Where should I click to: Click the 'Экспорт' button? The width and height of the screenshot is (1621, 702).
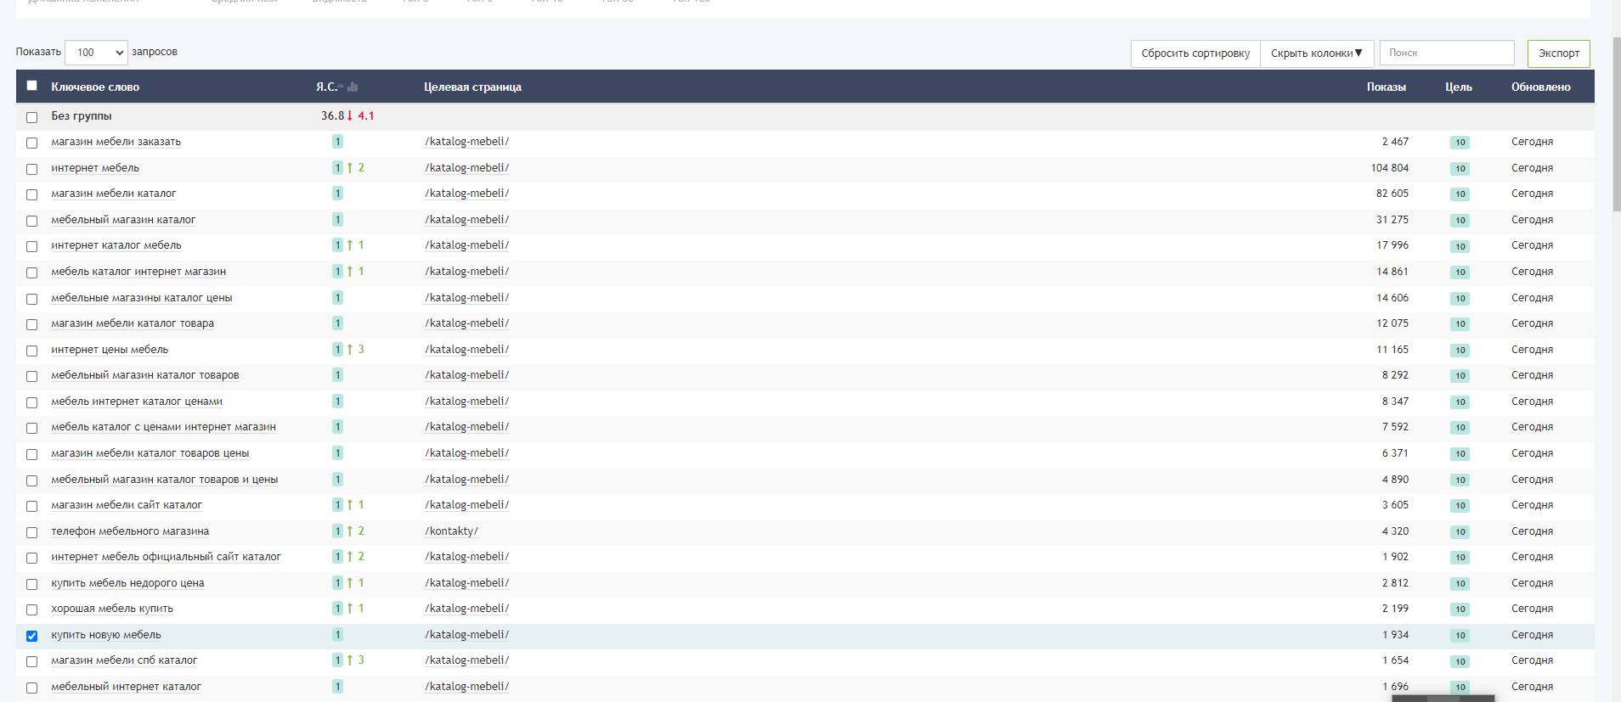click(1559, 53)
